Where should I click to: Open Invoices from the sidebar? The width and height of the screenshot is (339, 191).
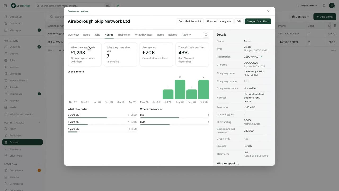(x=22, y=67)
